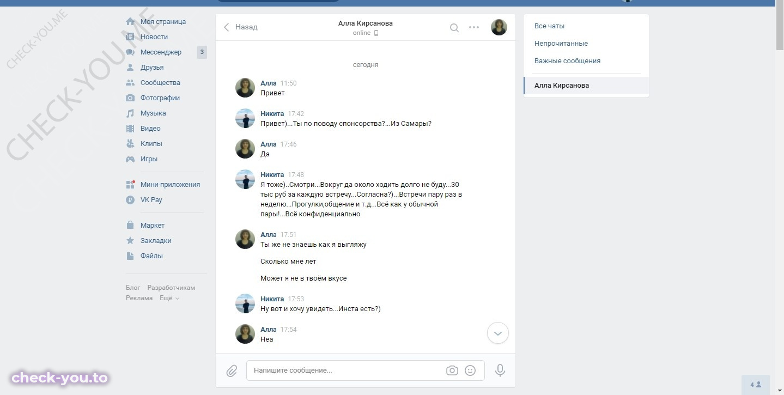Click the Музыка note icon
The height and width of the screenshot is (395, 784).
coord(130,113)
